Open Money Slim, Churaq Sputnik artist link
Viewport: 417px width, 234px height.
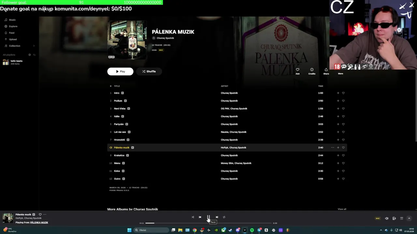click(236, 163)
